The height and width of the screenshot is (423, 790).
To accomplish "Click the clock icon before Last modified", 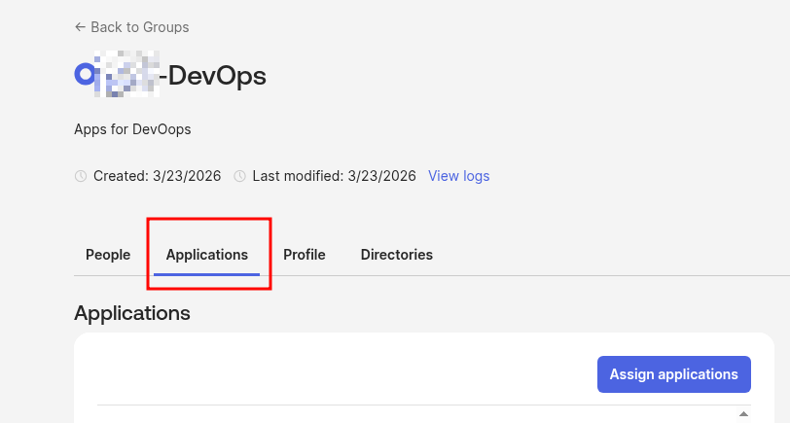I will (239, 176).
